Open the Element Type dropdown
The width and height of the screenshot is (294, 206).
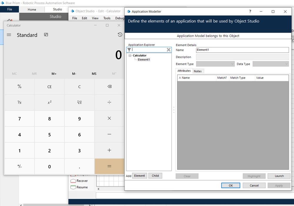point(215,64)
